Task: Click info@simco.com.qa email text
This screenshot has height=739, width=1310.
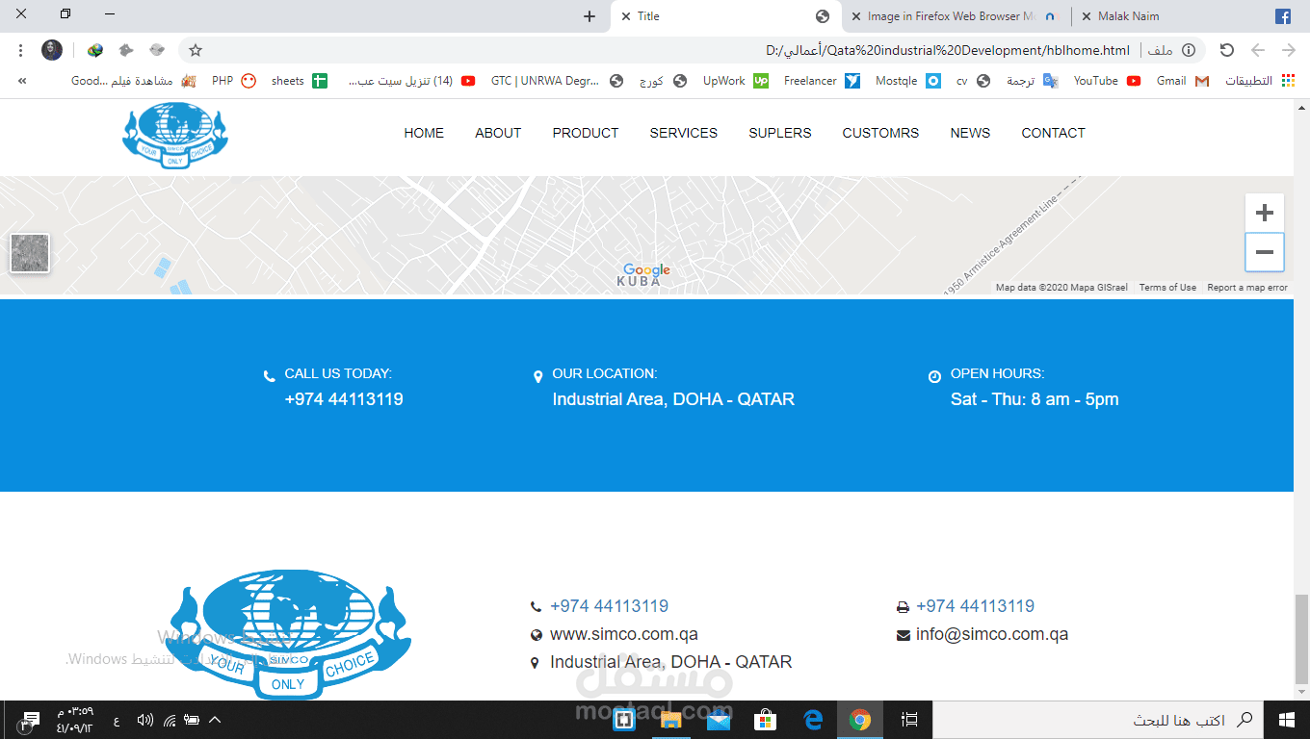Action: [992, 634]
